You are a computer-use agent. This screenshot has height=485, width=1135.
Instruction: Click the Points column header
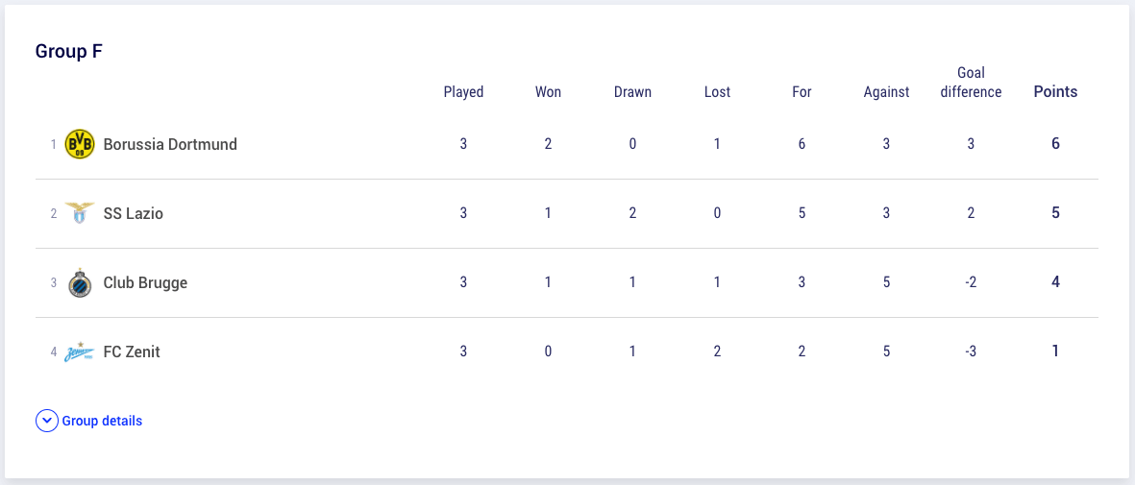click(1055, 92)
